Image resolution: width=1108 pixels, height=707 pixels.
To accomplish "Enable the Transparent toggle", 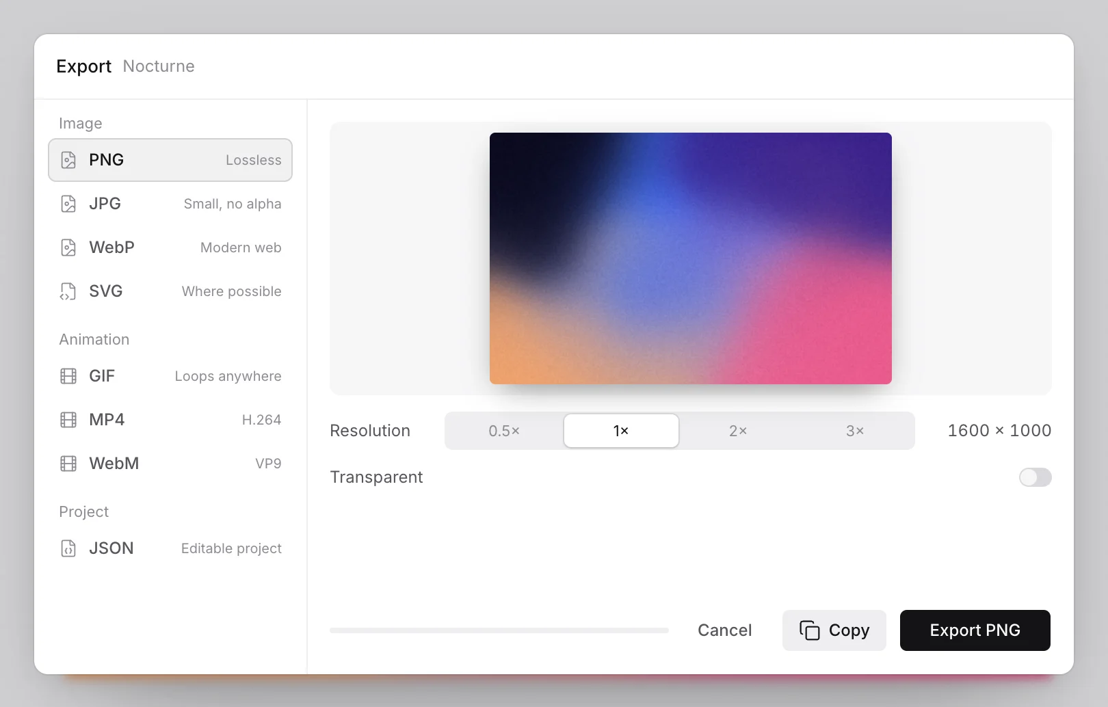I will 1036,477.
